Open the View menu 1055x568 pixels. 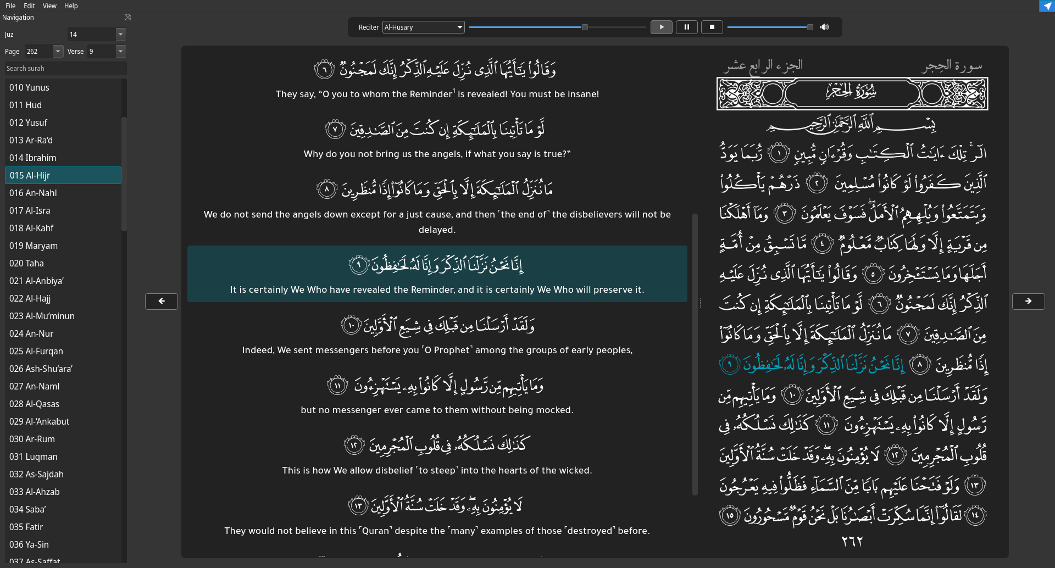49,5
